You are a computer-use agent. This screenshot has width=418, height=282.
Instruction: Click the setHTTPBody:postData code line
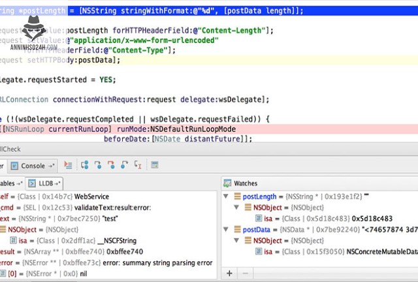[x=209, y=60]
